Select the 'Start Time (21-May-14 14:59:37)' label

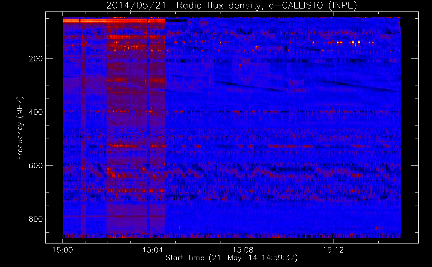pyautogui.click(x=231, y=258)
